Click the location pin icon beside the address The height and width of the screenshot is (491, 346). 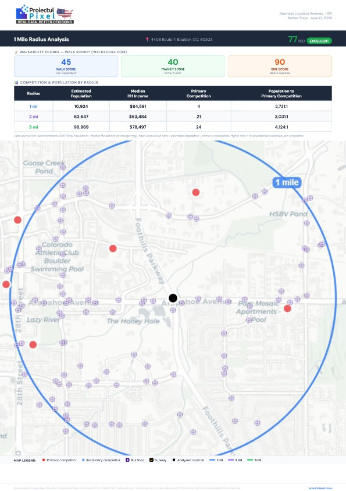point(147,40)
